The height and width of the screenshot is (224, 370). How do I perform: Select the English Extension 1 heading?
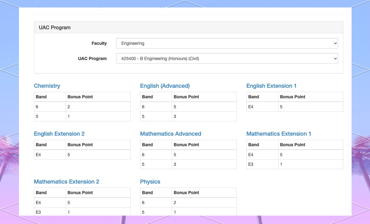271,86
